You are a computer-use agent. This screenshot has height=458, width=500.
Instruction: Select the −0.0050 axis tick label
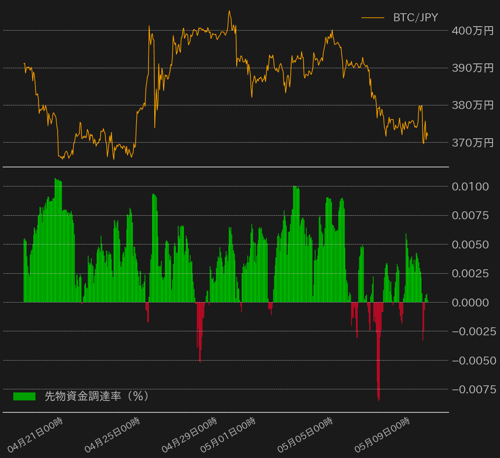tap(474, 361)
